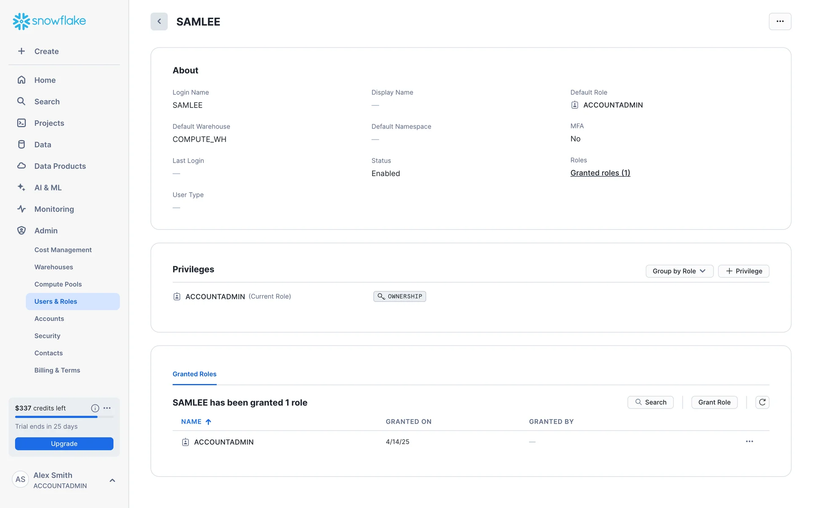Expand the Alex Smith account menu
This screenshot has height=508, width=813.
[x=112, y=480]
